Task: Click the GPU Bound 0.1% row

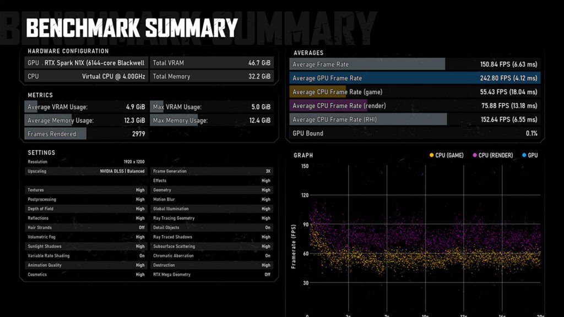Action: point(415,133)
